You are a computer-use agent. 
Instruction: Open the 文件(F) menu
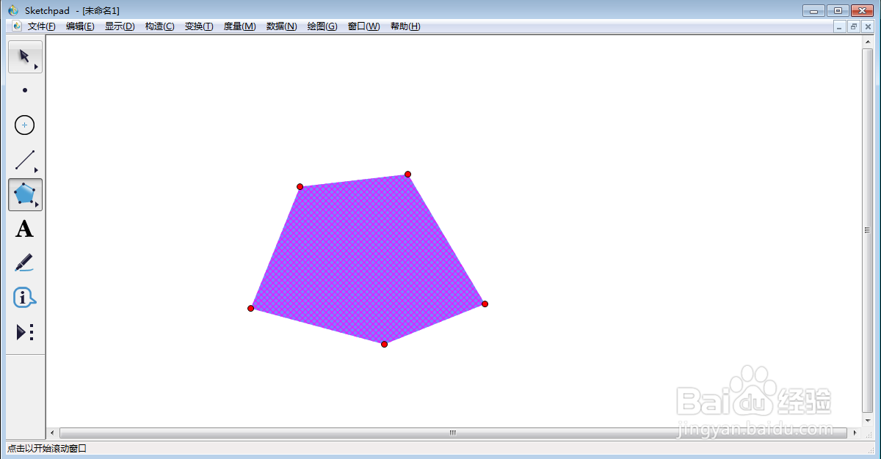(x=42, y=26)
